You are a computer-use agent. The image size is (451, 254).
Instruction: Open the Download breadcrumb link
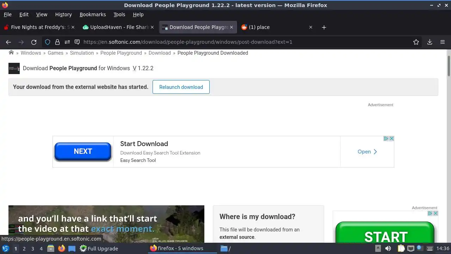tap(160, 53)
